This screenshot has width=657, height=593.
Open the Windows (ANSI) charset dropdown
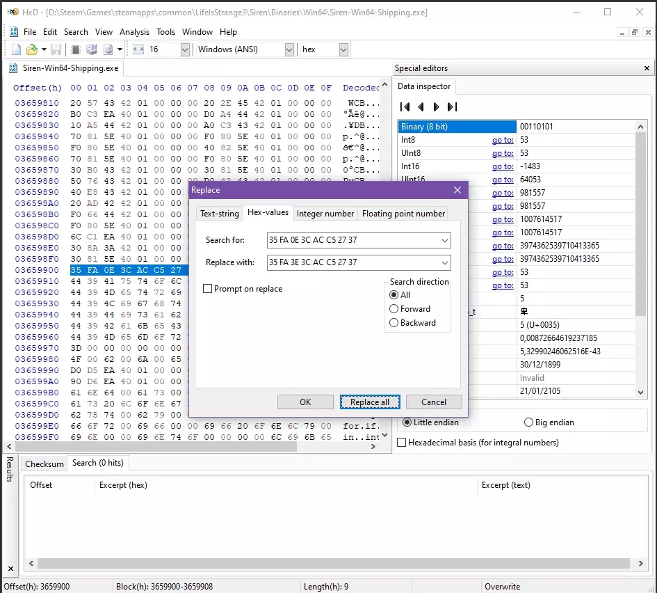click(289, 49)
